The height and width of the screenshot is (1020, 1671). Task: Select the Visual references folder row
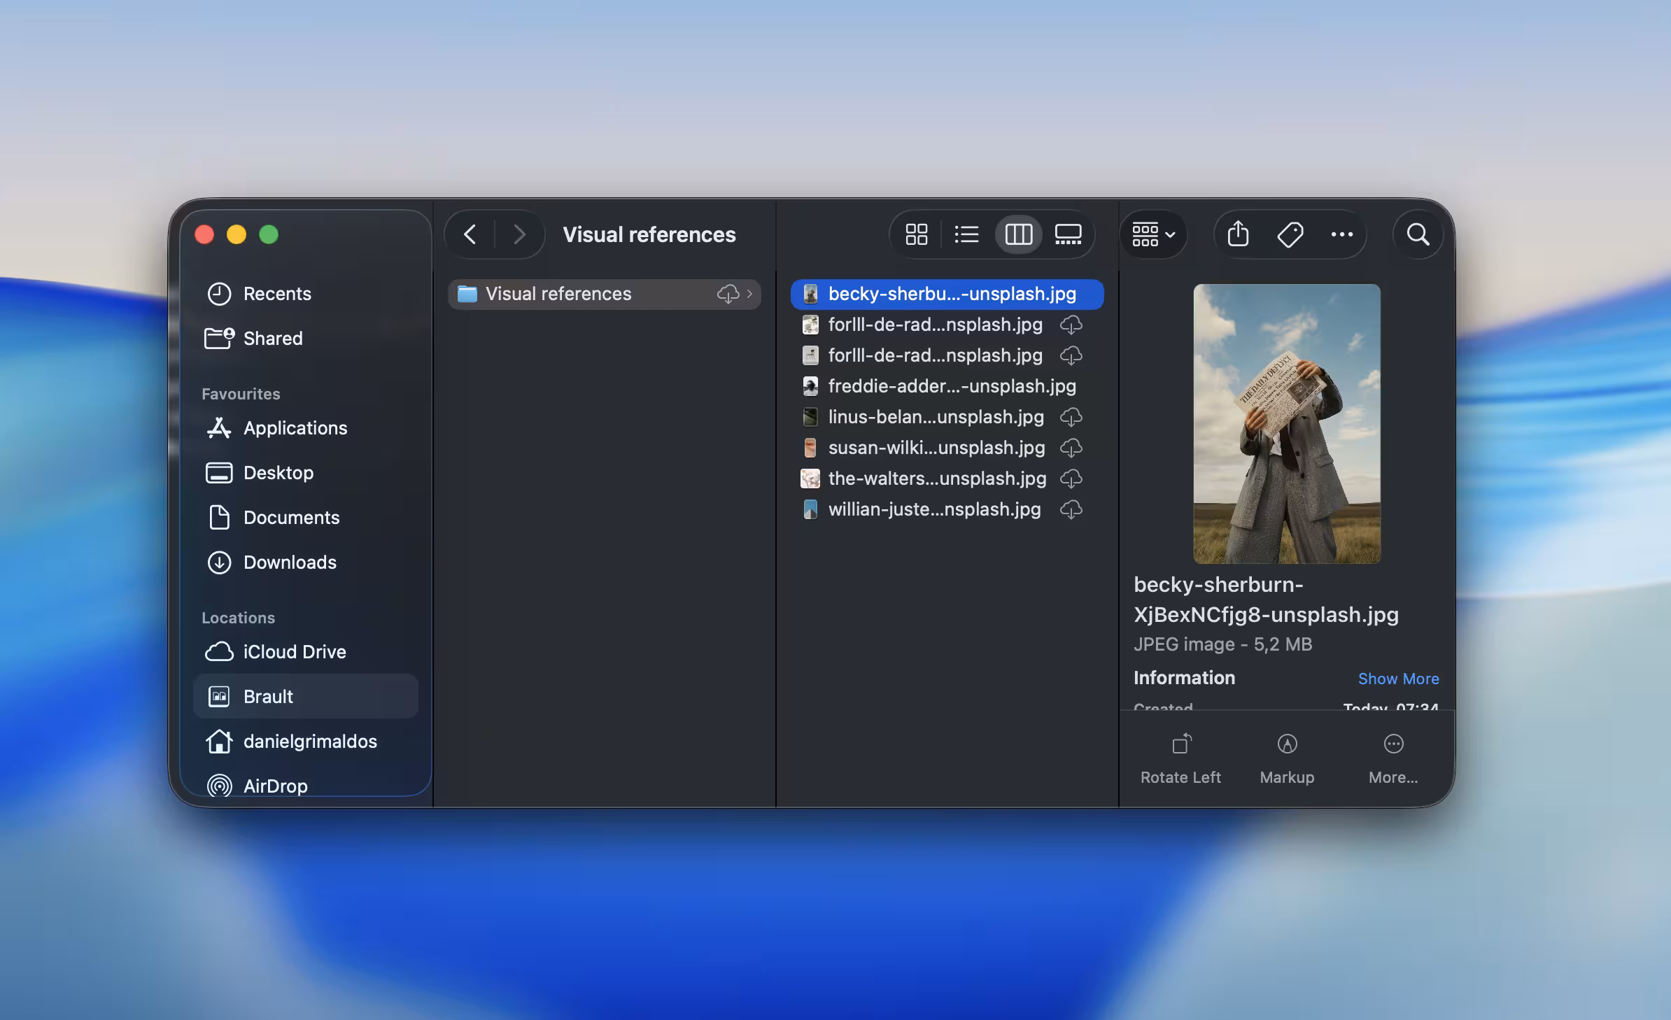click(605, 294)
